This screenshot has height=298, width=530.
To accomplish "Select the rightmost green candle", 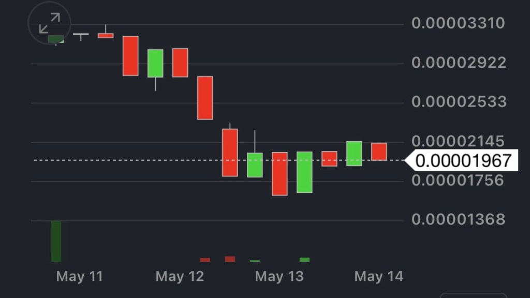I will (354, 154).
